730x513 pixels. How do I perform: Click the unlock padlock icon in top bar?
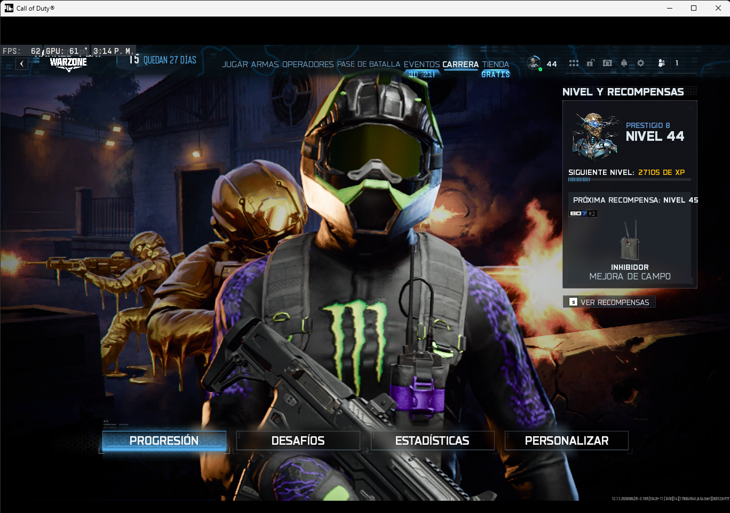(x=590, y=63)
